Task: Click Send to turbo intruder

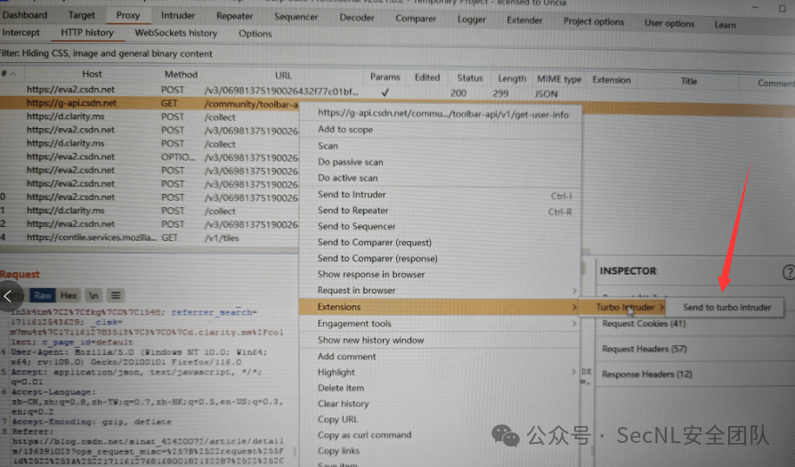Action: [726, 307]
